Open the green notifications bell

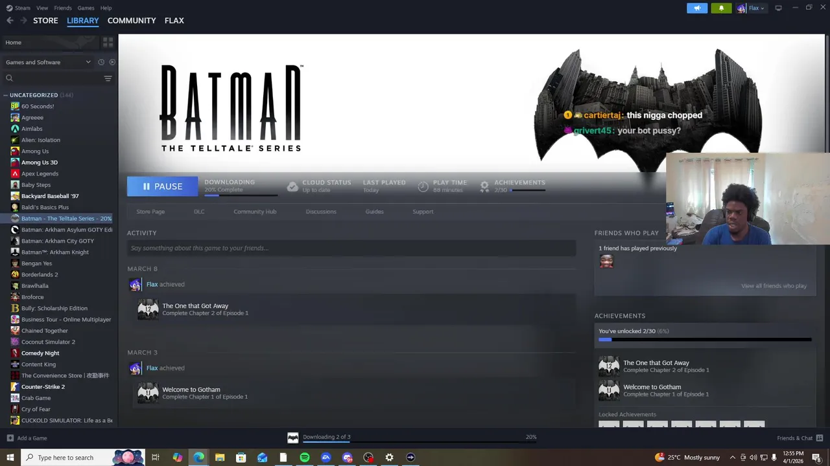(721, 8)
